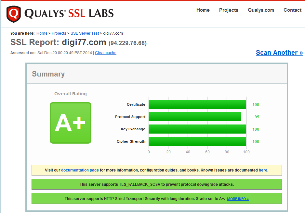
Task: Select the assessment date Sat Dec 20 text
Action: pyautogui.click(x=65, y=53)
